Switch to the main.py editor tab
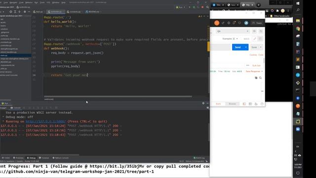Screen dimensions: 316x178 39,12
